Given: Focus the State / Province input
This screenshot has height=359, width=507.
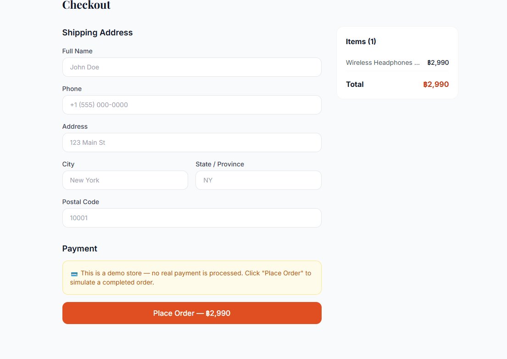Looking at the screenshot, I should click(x=258, y=180).
